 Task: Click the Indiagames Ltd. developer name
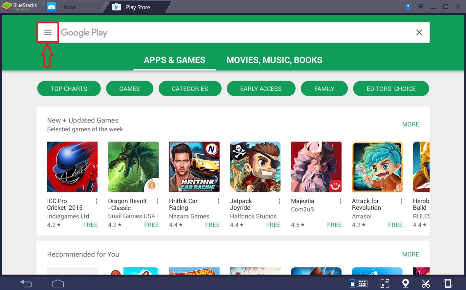pyautogui.click(x=69, y=216)
